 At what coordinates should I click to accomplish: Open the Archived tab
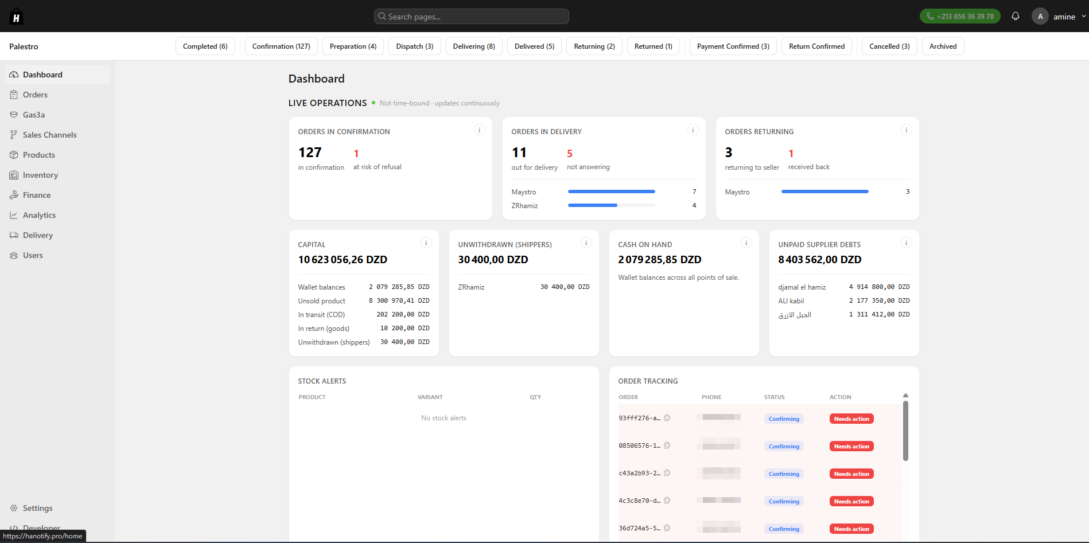coord(943,46)
